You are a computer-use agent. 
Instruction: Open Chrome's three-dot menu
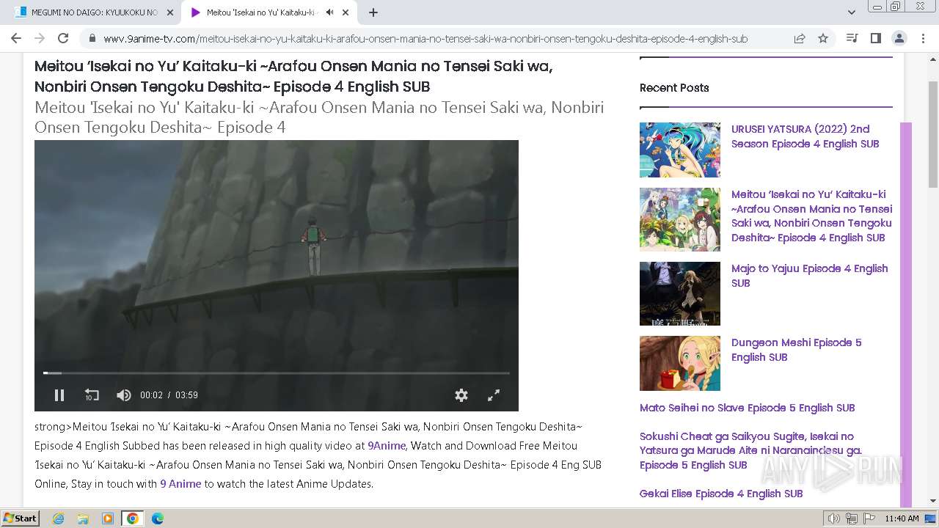[x=922, y=38]
